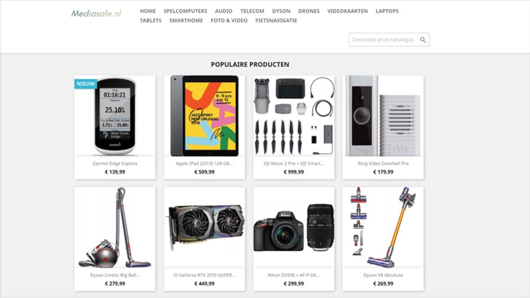
Task: Click the Mediasale.nl logo
Action: tap(96, 13)
